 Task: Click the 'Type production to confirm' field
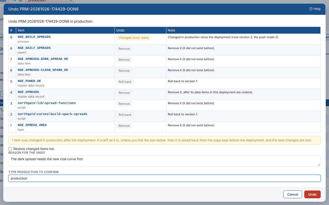164,178
